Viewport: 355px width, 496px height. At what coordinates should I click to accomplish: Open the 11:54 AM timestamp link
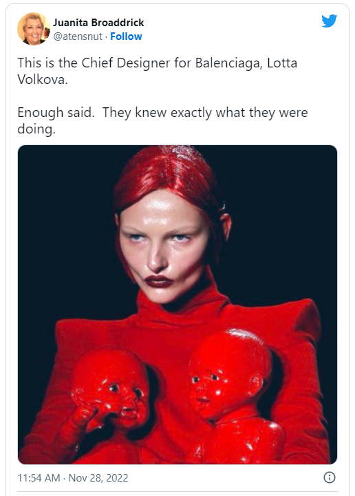39,477
